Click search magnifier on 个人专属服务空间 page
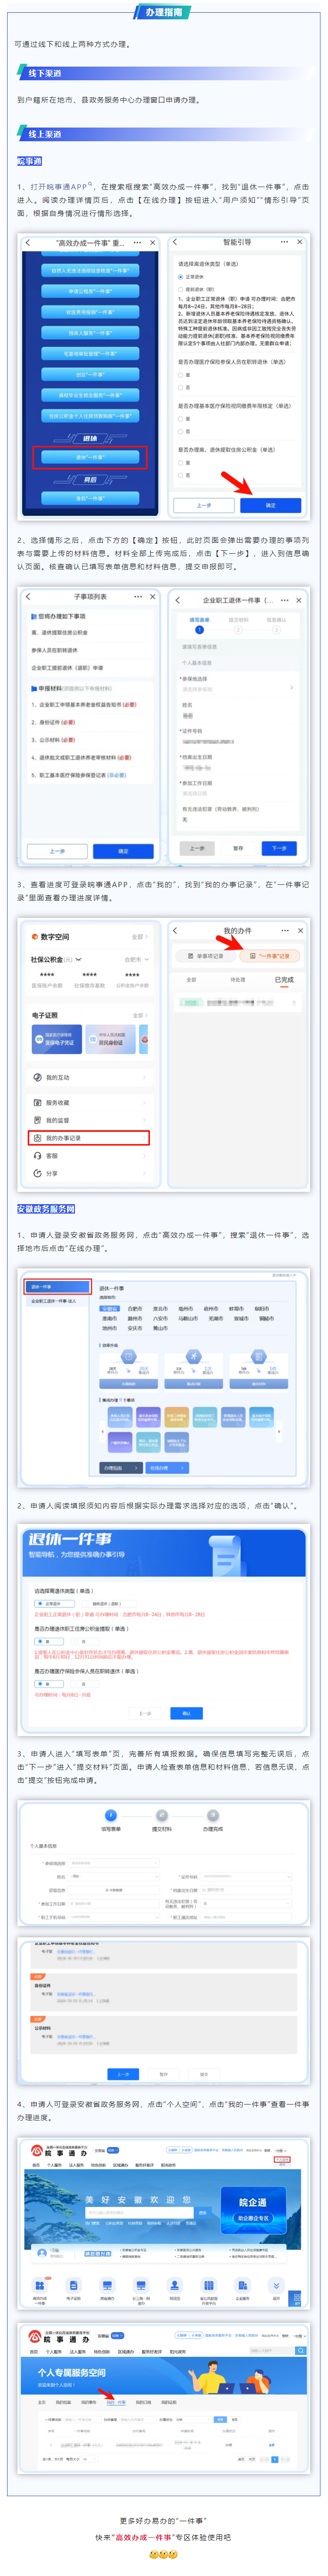 tap(300, 2351)
